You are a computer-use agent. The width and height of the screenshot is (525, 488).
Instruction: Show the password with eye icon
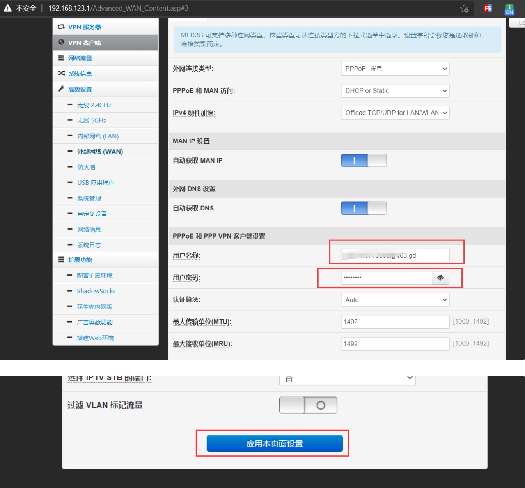pyautogui.click(x=440, y=278)
